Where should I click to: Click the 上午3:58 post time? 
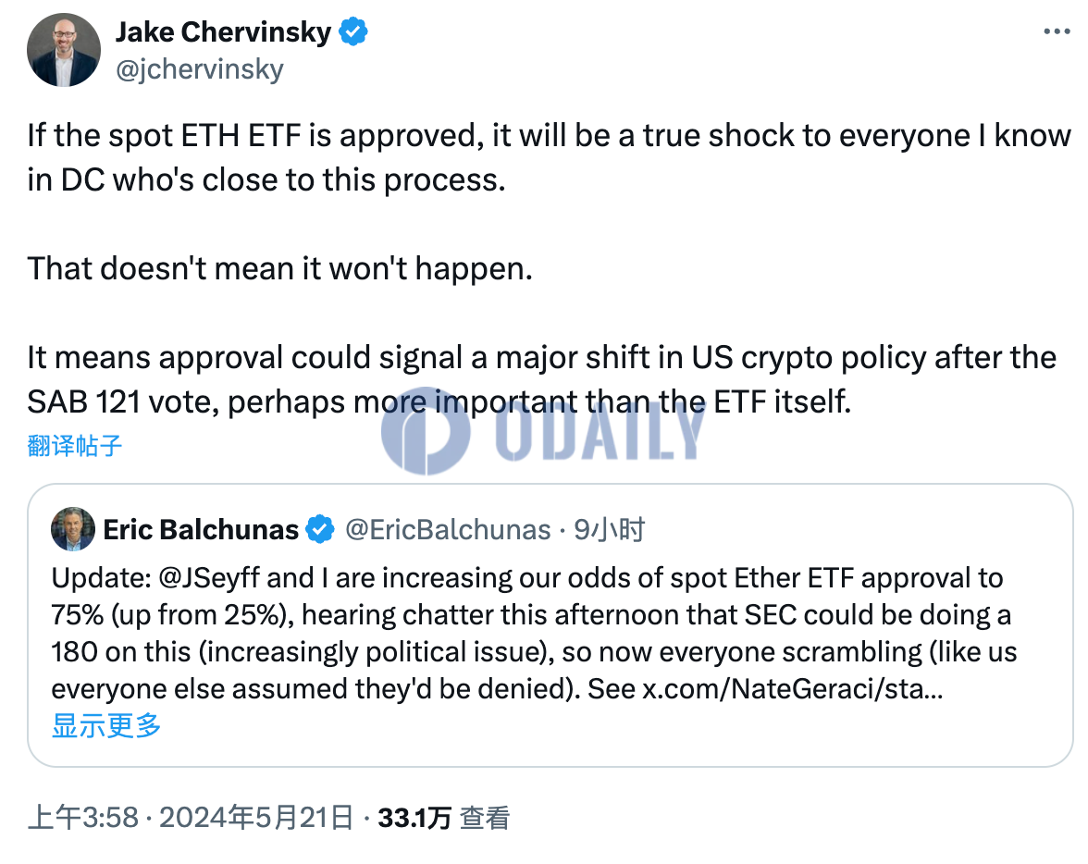(83, 818)
